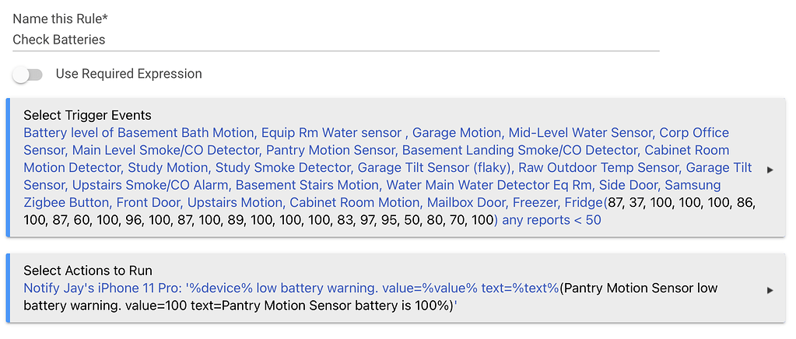The height and width of the screenshot is (339, 796).
Task: Click the Check Batteries rule name field
Action: click(335, 40)
